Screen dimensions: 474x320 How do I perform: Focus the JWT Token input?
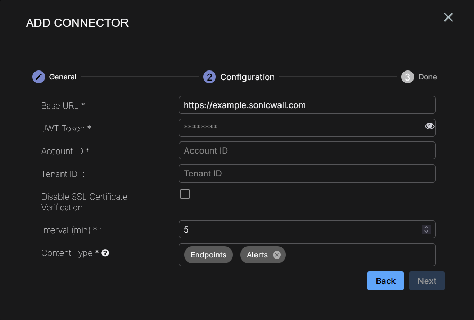[x=300, y=128]
